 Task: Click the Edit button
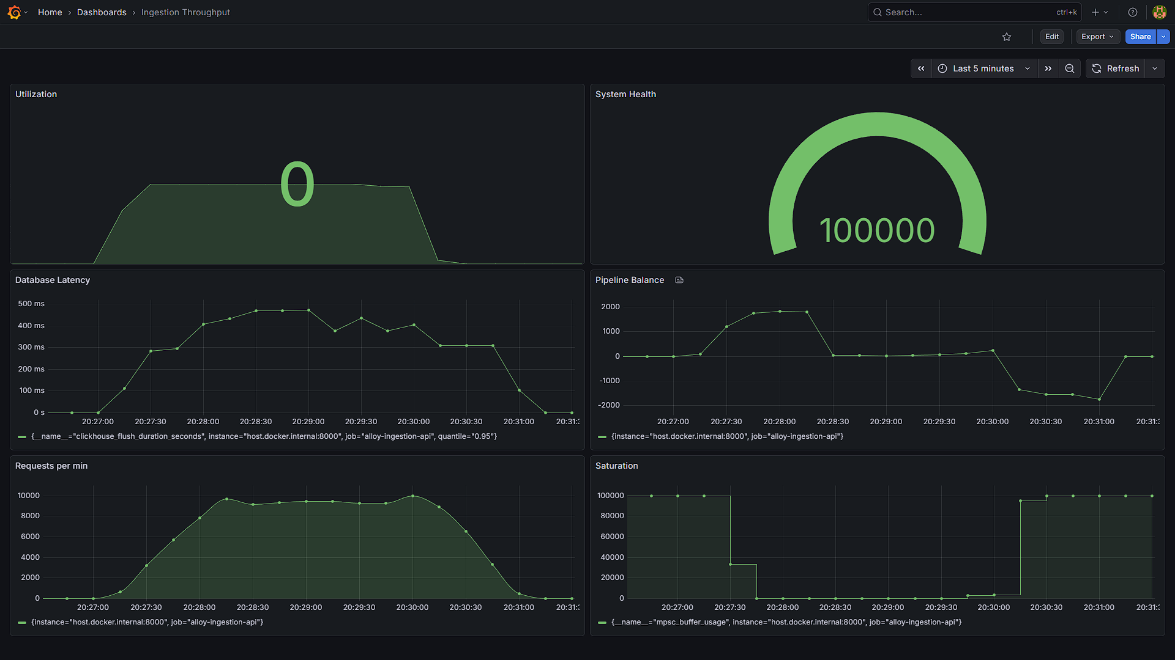tap(1052, 37)
